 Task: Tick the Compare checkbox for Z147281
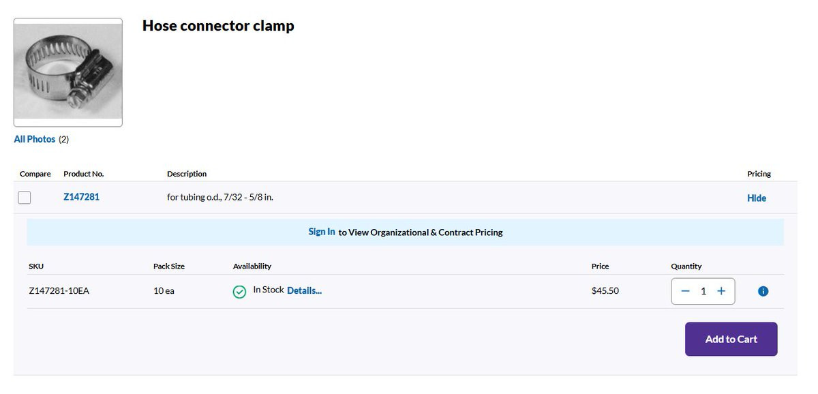click(25, 198)
